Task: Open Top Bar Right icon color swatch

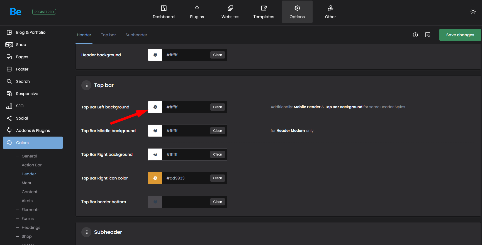Action: (155, 178)
